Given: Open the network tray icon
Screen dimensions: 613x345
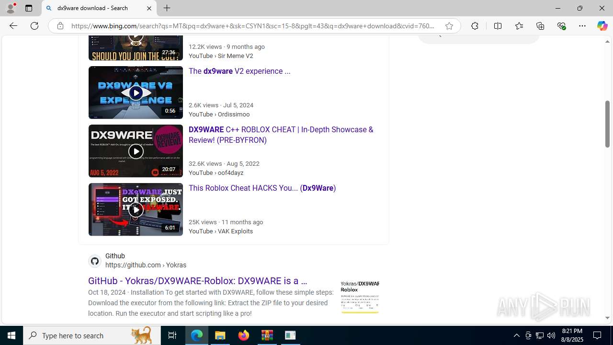Looking at the screenshot, I should (x=540, y=335).
